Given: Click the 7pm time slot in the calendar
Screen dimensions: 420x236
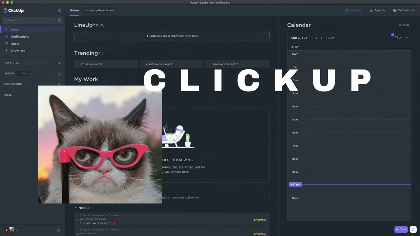Looking at the screenshot, I should coord(357,152).
